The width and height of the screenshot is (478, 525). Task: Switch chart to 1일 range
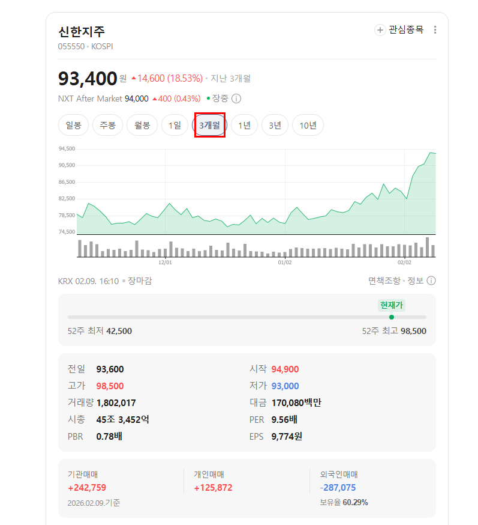coord(175,125)
